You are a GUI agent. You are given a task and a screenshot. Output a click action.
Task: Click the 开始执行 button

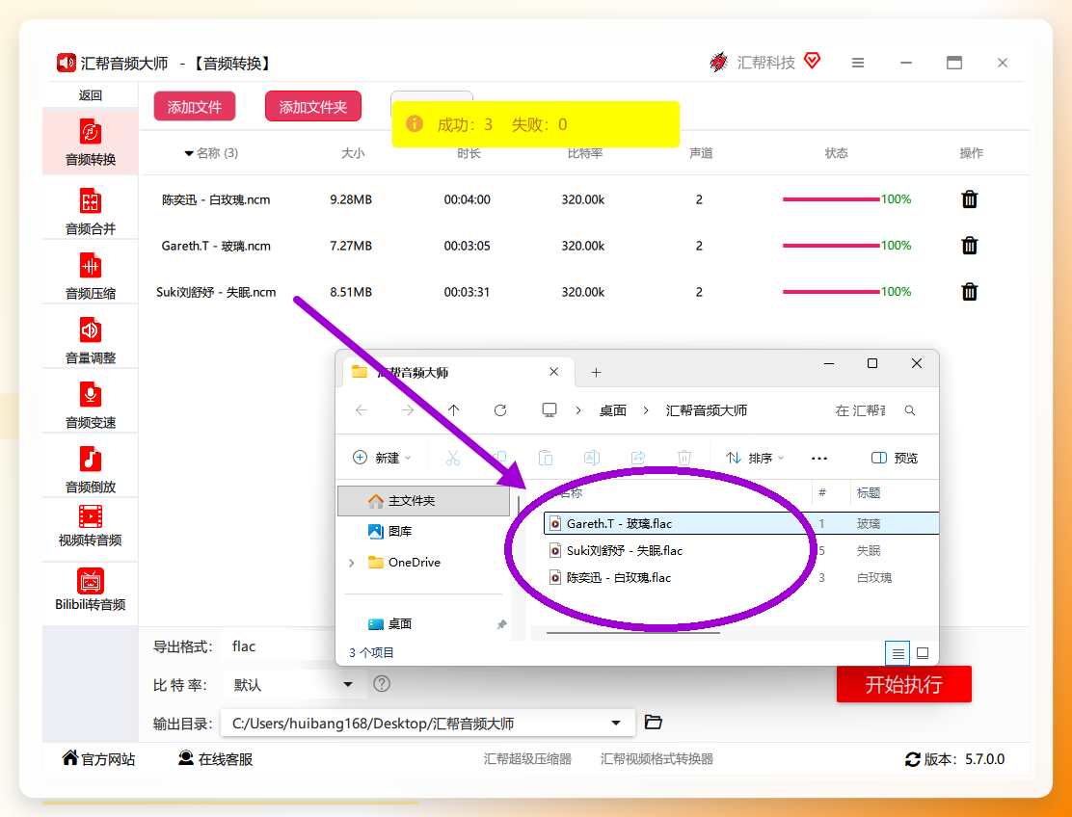click(904, 684)
